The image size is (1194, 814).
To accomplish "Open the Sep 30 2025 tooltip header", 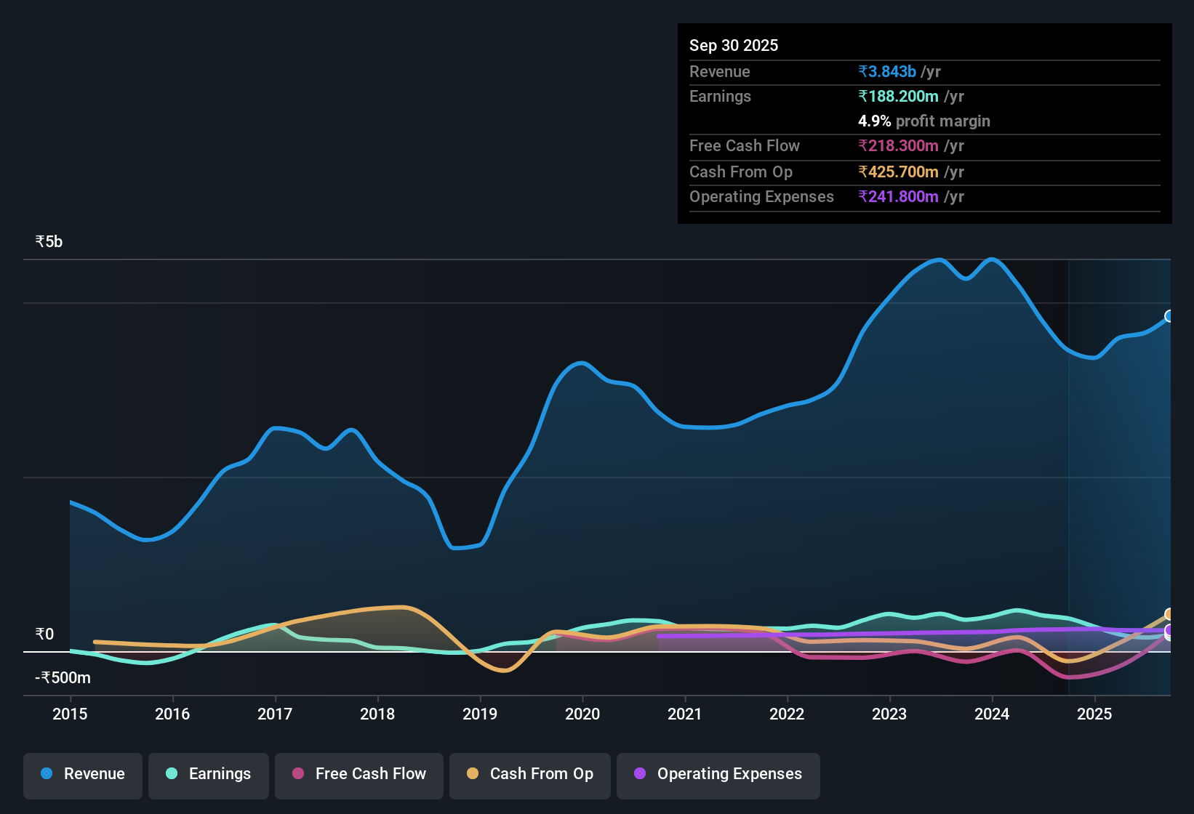I will click(734, 45).
